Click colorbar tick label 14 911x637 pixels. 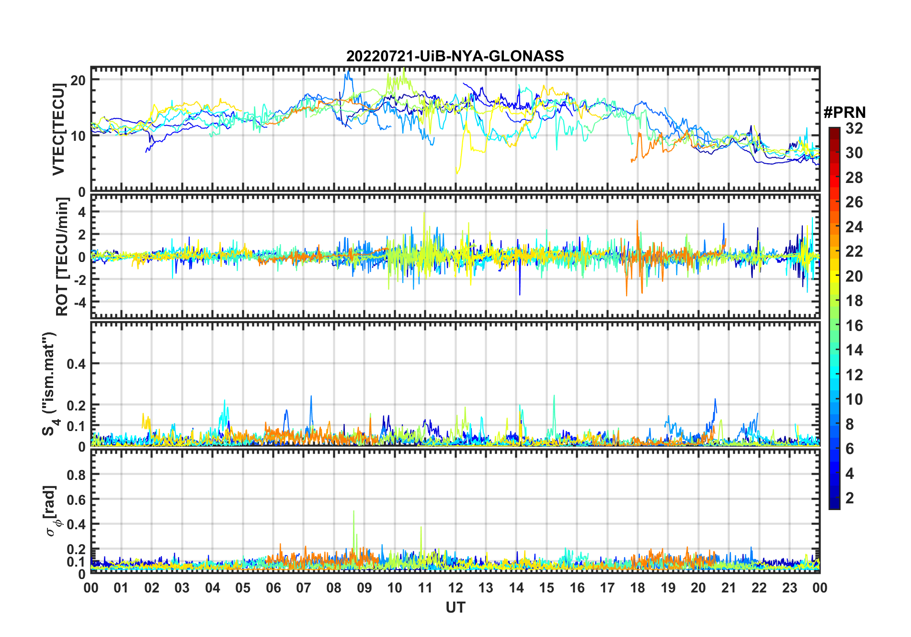[x=854, y=350]
